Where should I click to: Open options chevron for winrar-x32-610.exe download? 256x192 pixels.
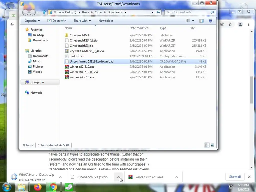pyautogui.click(x=177, y=177)
